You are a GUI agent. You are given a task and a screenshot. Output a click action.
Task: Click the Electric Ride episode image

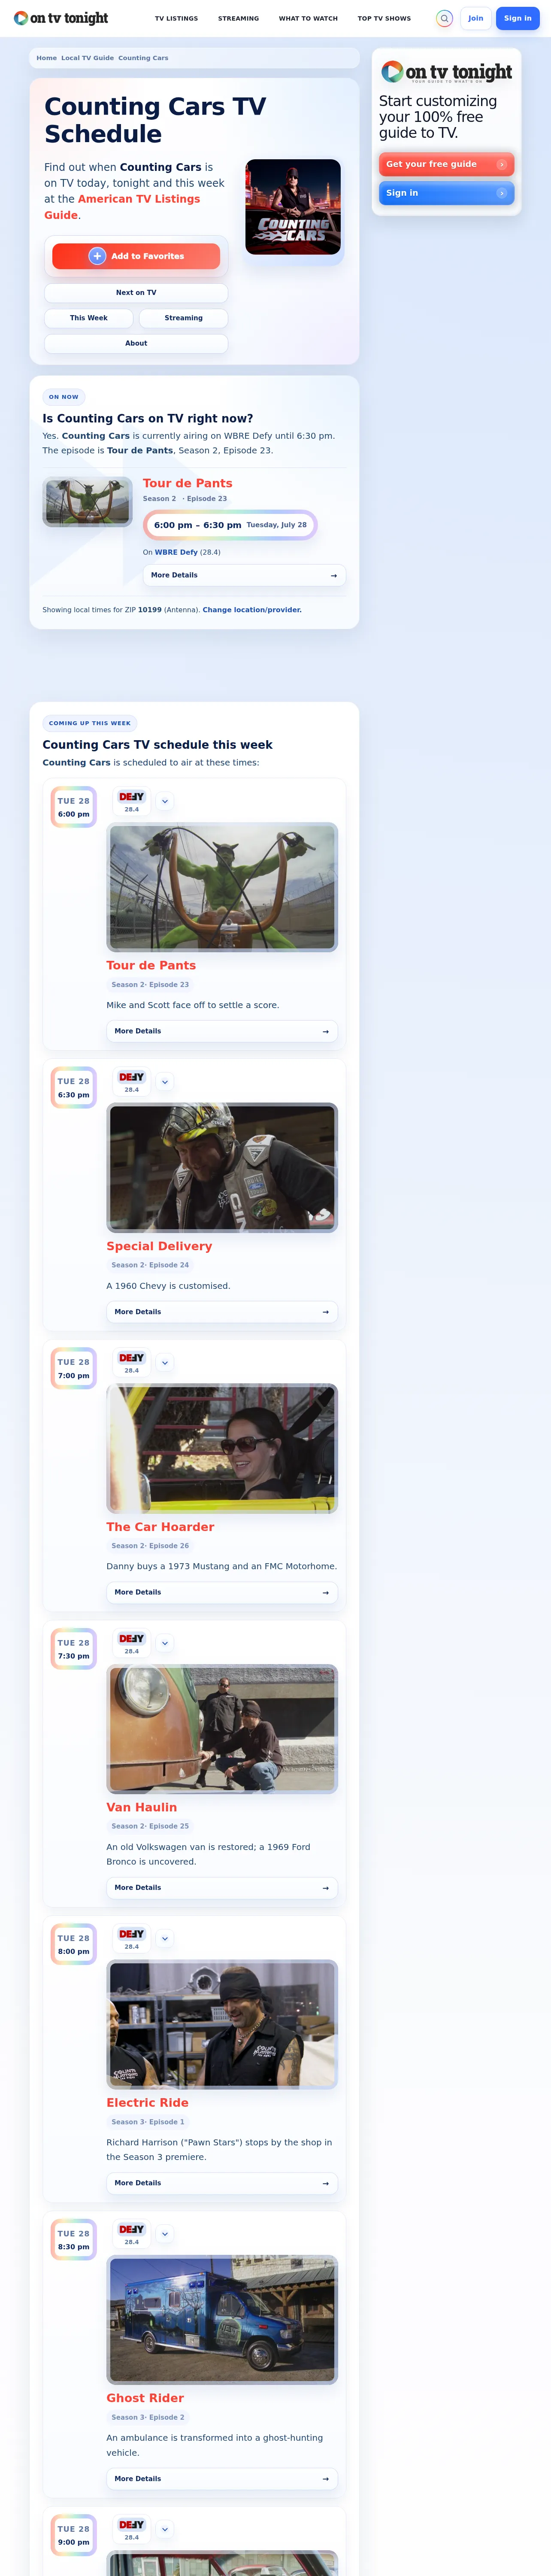(222, 2024)
